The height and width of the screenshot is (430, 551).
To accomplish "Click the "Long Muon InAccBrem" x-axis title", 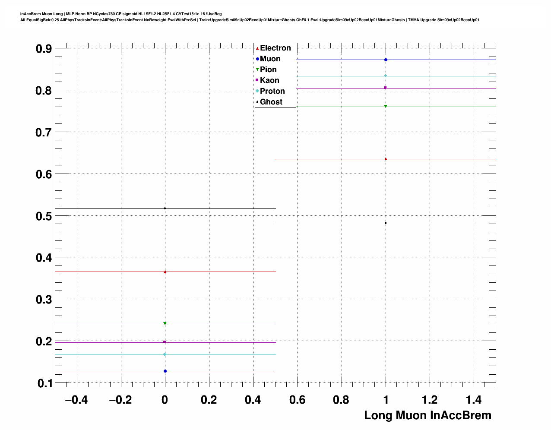I will [427, 415].
